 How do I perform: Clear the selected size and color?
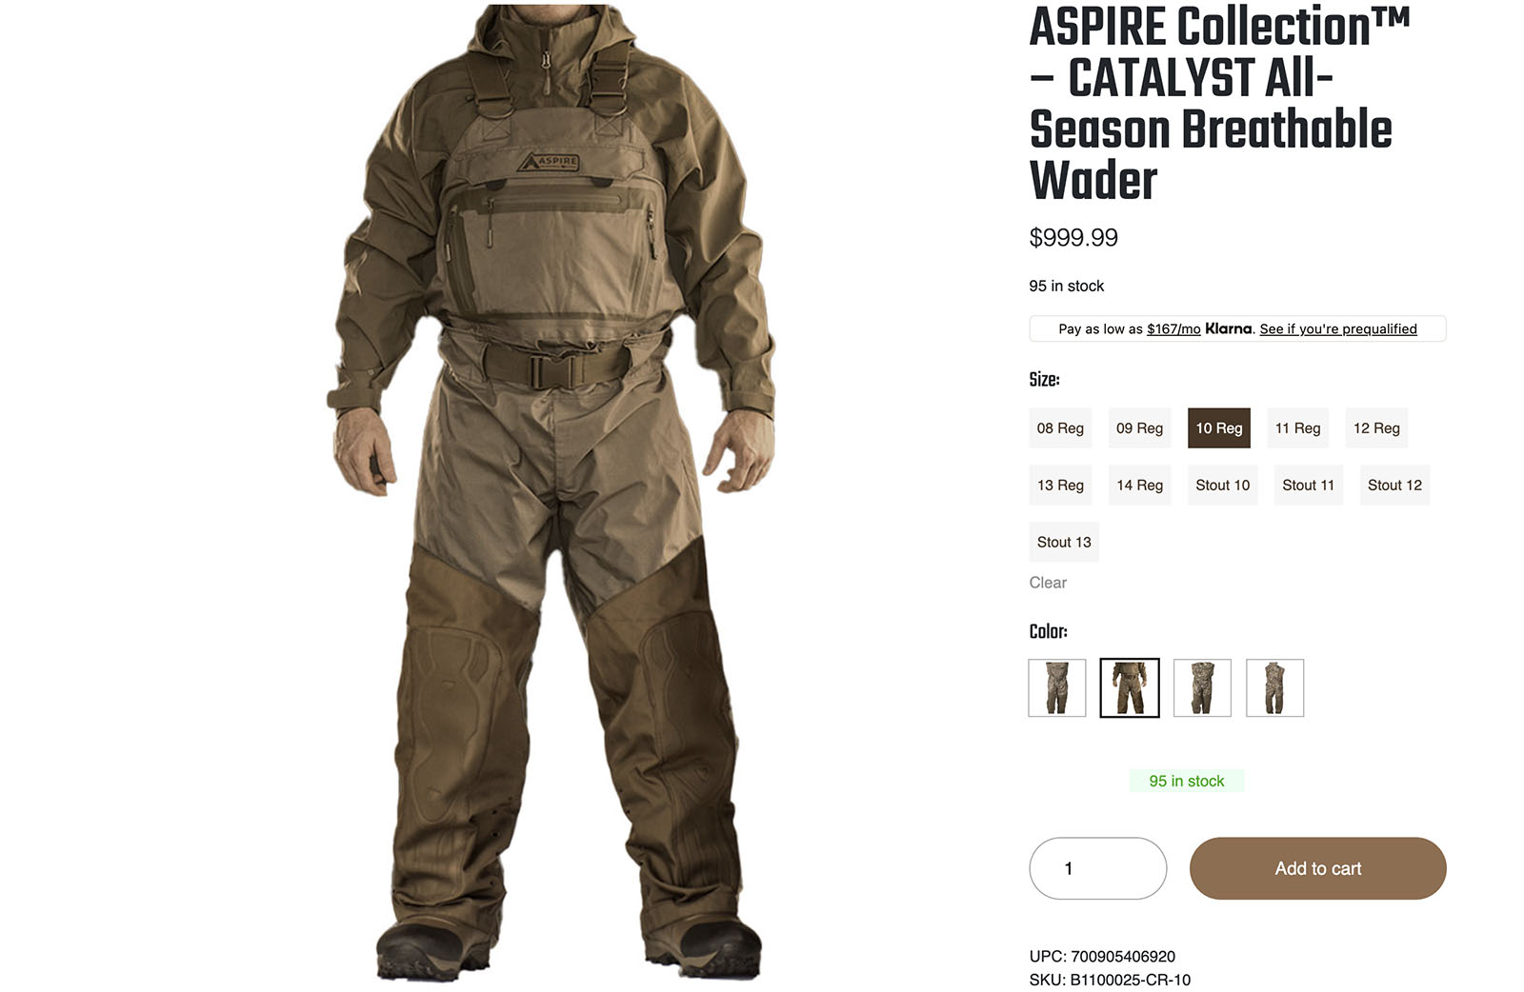click(1048, 583)
